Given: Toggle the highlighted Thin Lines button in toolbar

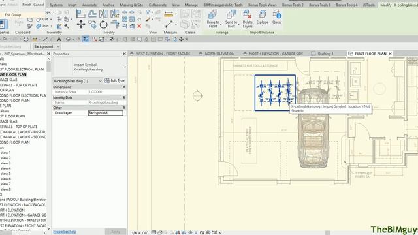Looking at the screenshot, I should point(86,39).
